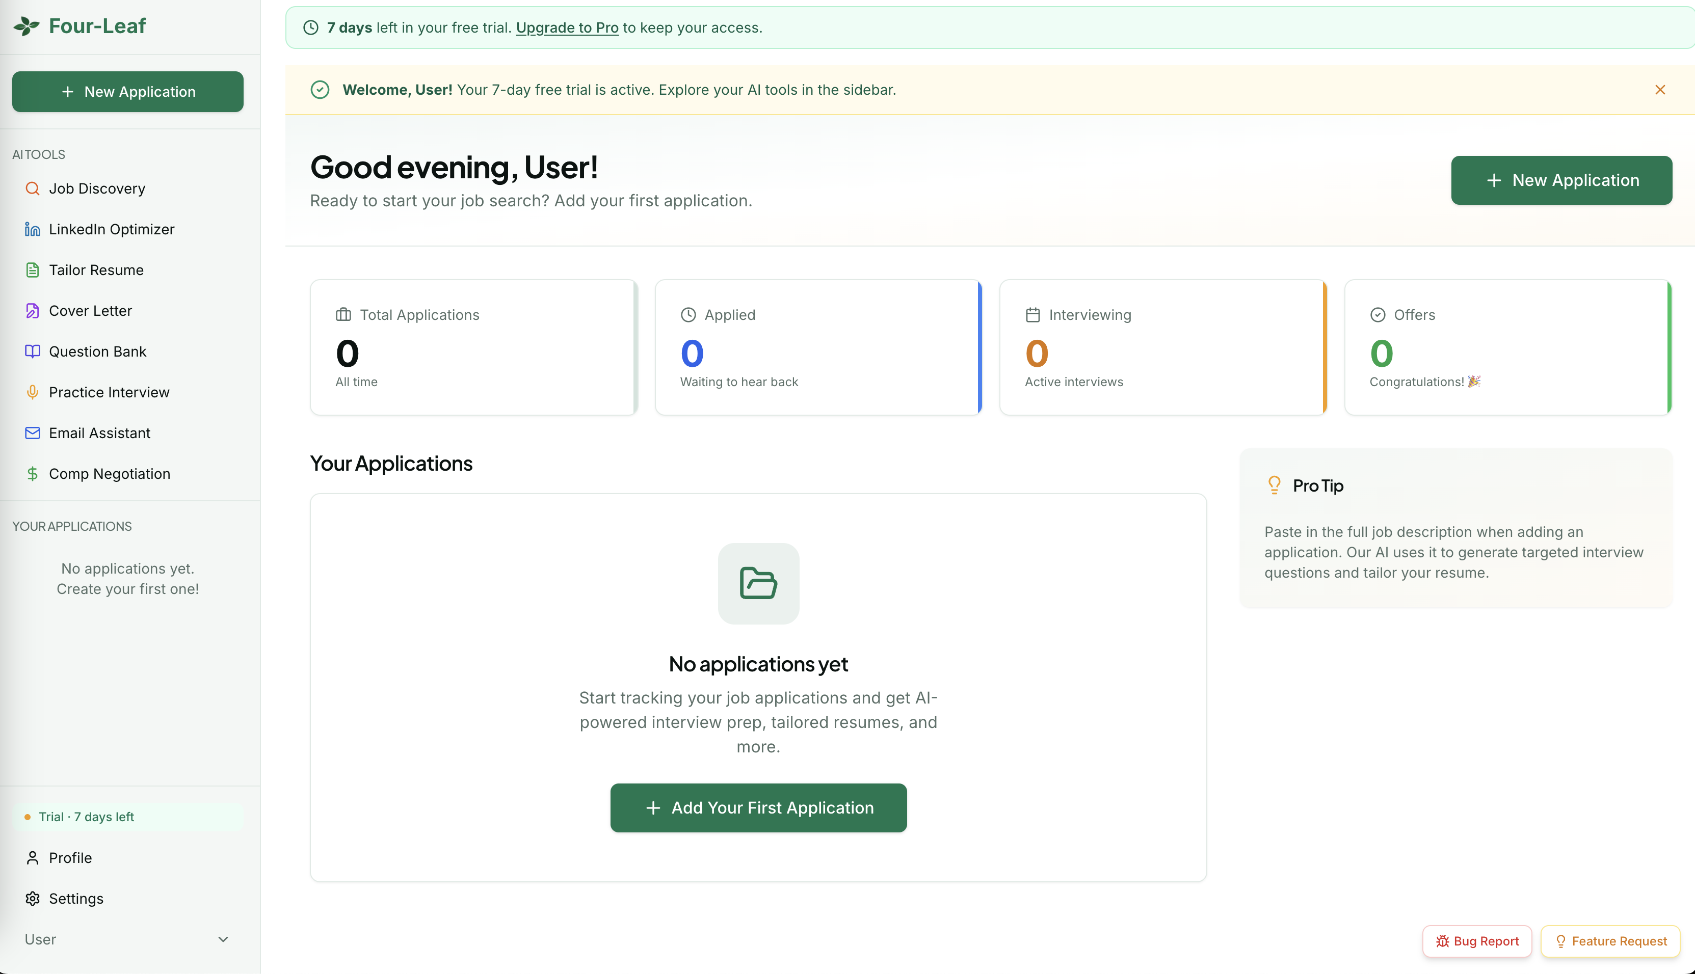The width and height of the screenshot is (1695, 974).
Task: Dismiss the Welcome banner
Action: (x=1659, y=90)
